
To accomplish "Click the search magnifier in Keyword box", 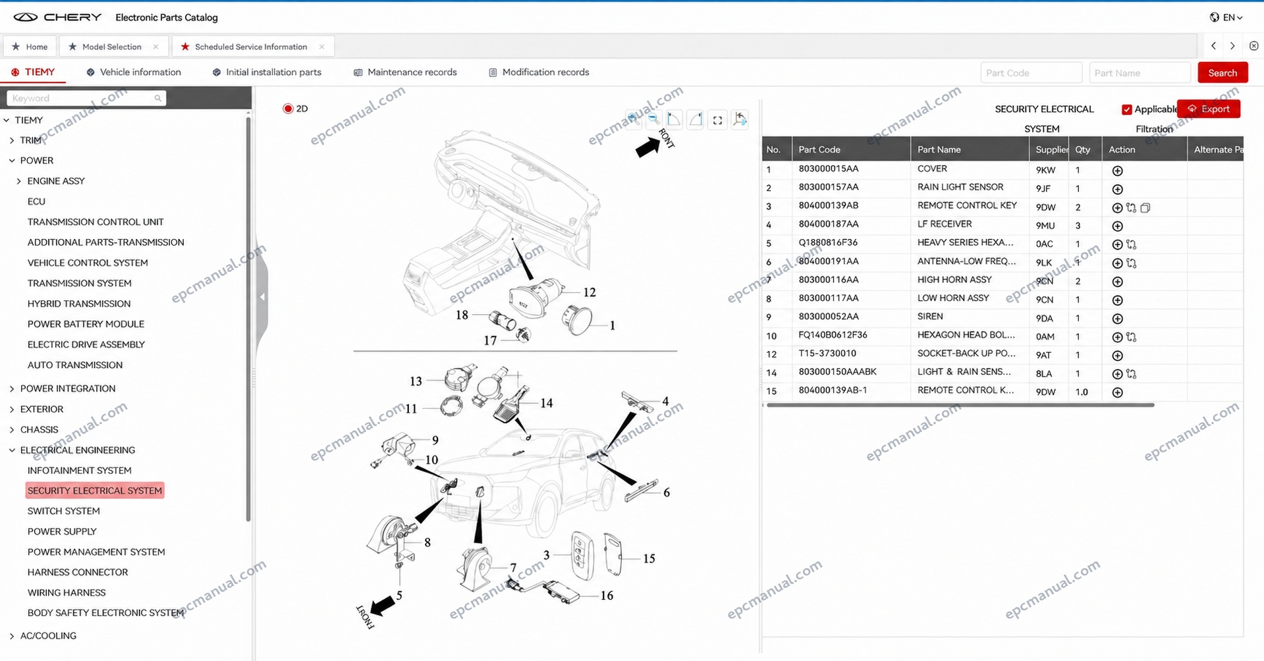I will point(158,98).
